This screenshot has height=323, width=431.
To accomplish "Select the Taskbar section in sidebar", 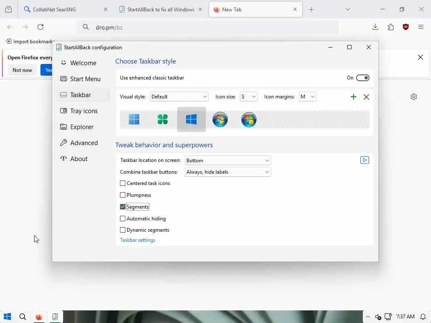I will click(x=83, y=95).
